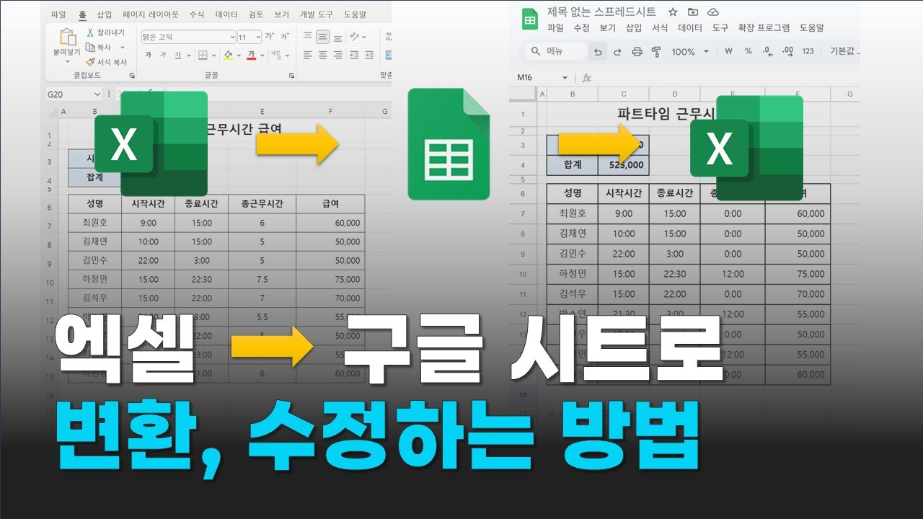Open the 맑은 고딕 font name dropdown
This screenshot has height=519, width=923.
pyautogui.click(x=232, y=37)
